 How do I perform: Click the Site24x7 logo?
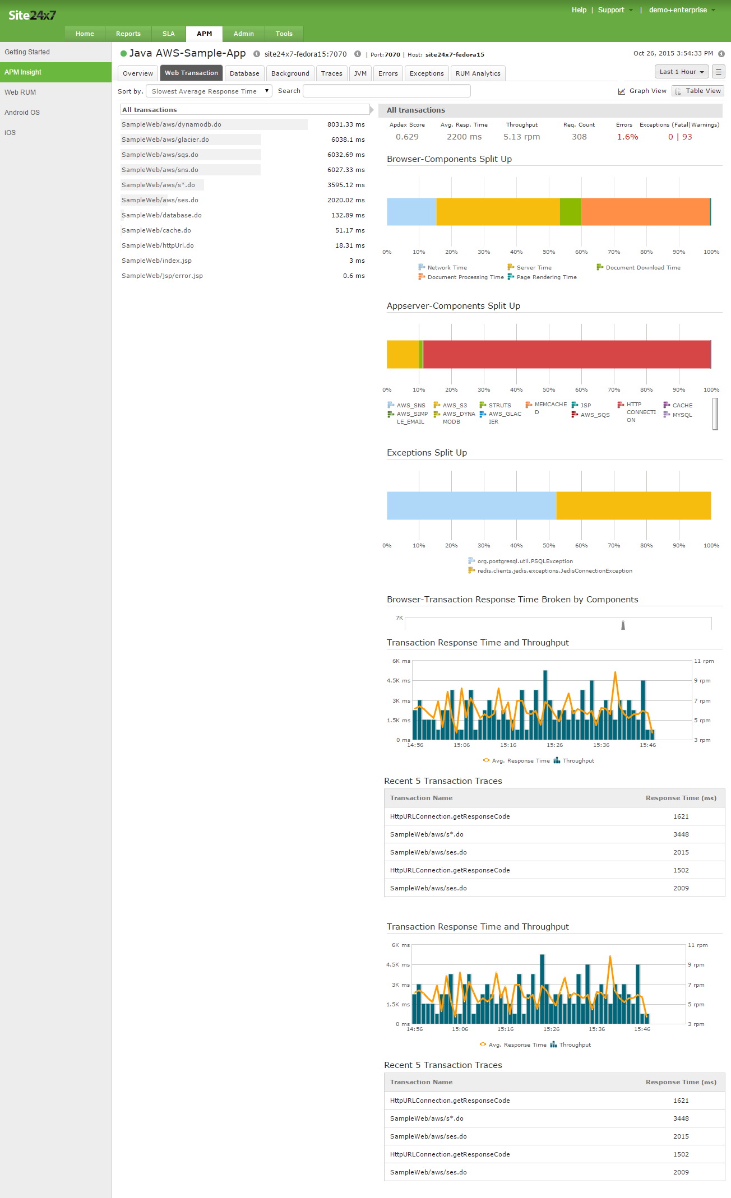[32, 15]
